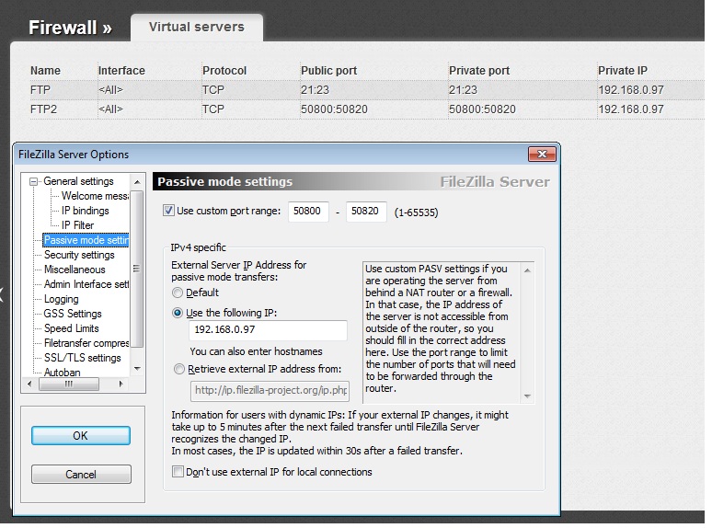Click private port 50800:50820 in FTP2 row
This screenshot has height=528, width=712.
point(482,109)
